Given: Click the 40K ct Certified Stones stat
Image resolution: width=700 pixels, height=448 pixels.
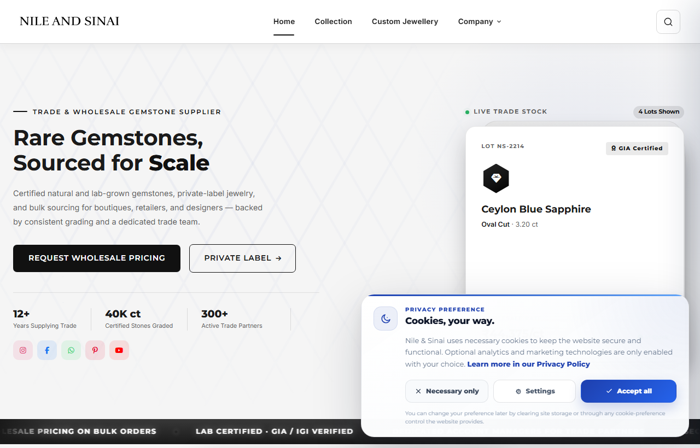Looking at the screenshot, I should pos(139,319).
